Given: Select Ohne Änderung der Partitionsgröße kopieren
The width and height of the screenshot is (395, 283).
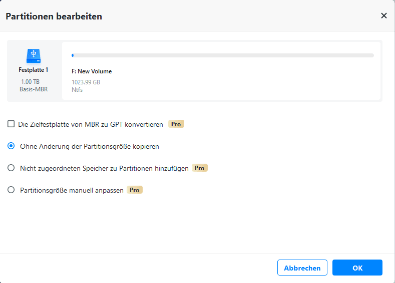Looking at the screenshot, I should (x=11, y=146).
